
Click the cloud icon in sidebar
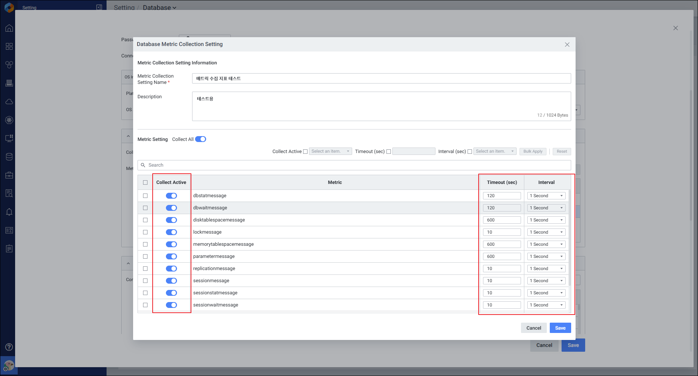pos(9,102)
